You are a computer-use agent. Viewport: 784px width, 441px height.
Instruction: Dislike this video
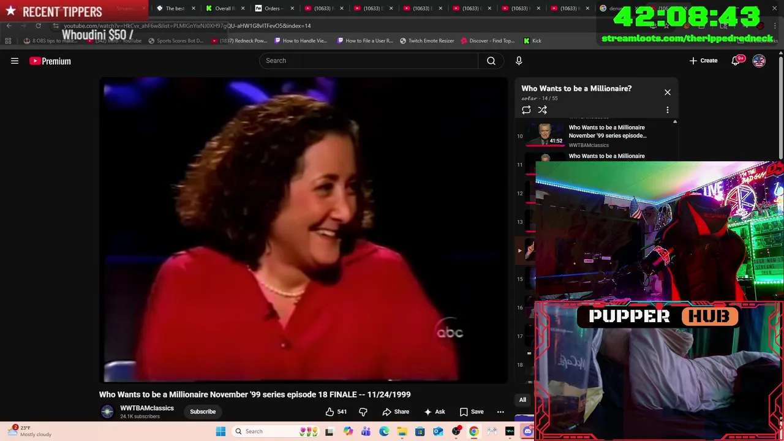tap(363, 412)
